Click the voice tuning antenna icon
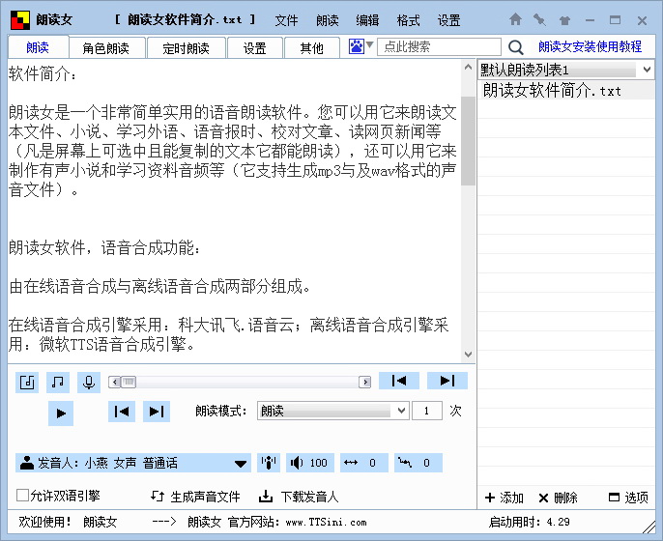 point(269,463)
